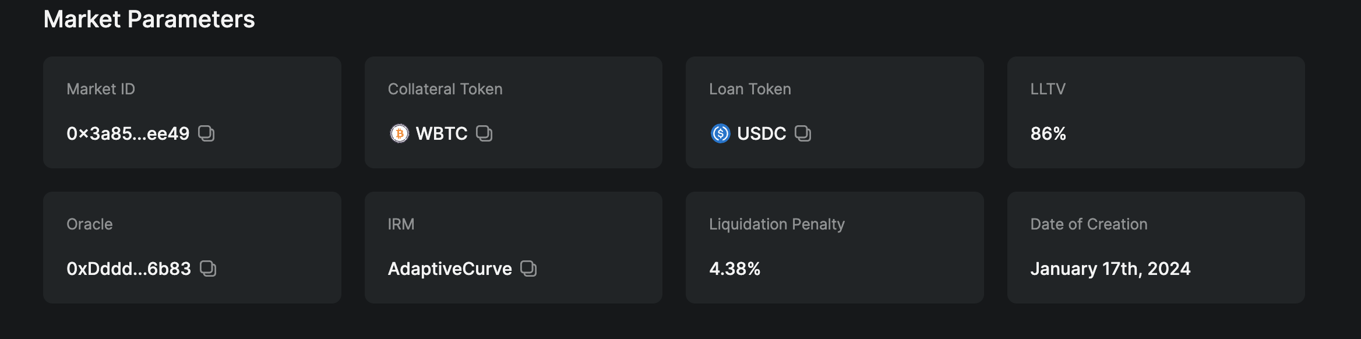
Task: Click the Date of Creation card
Action: pos(1156,248)
